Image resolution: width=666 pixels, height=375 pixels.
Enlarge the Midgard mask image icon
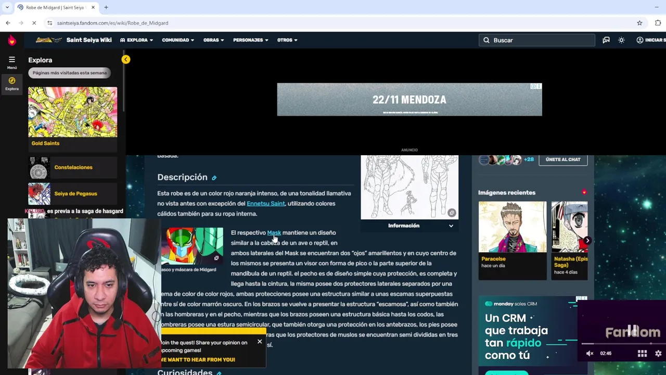coord(216,258)
